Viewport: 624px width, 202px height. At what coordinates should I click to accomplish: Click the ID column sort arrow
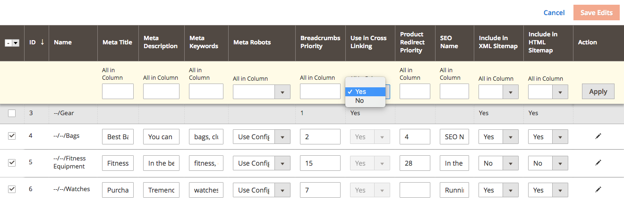coord(42,42)
